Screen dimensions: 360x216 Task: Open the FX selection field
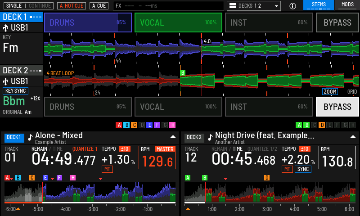[x=168, y=6]
